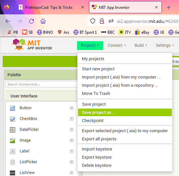Screen dimensions: 179x176
Task: Select the CheckBox component icon
Action: click(x=12, y=119)
